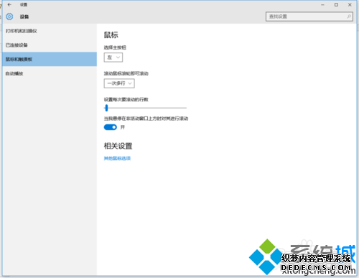
Task: Click the scroll lines slider handle
Action: point(106,108)
